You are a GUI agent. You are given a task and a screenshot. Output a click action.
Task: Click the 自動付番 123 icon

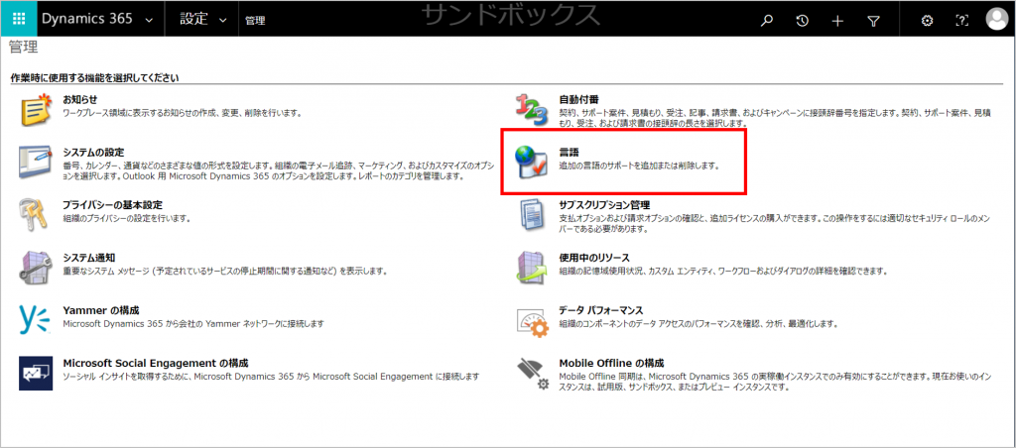[531, 110]
